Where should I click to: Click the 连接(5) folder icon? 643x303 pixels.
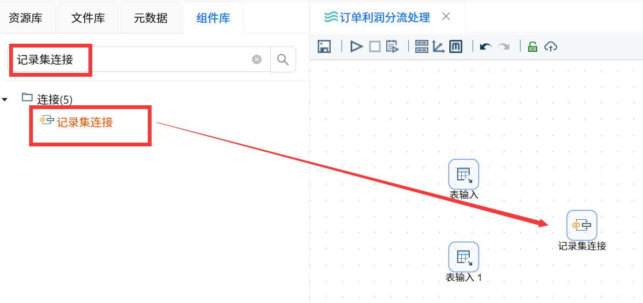[27, 97]
